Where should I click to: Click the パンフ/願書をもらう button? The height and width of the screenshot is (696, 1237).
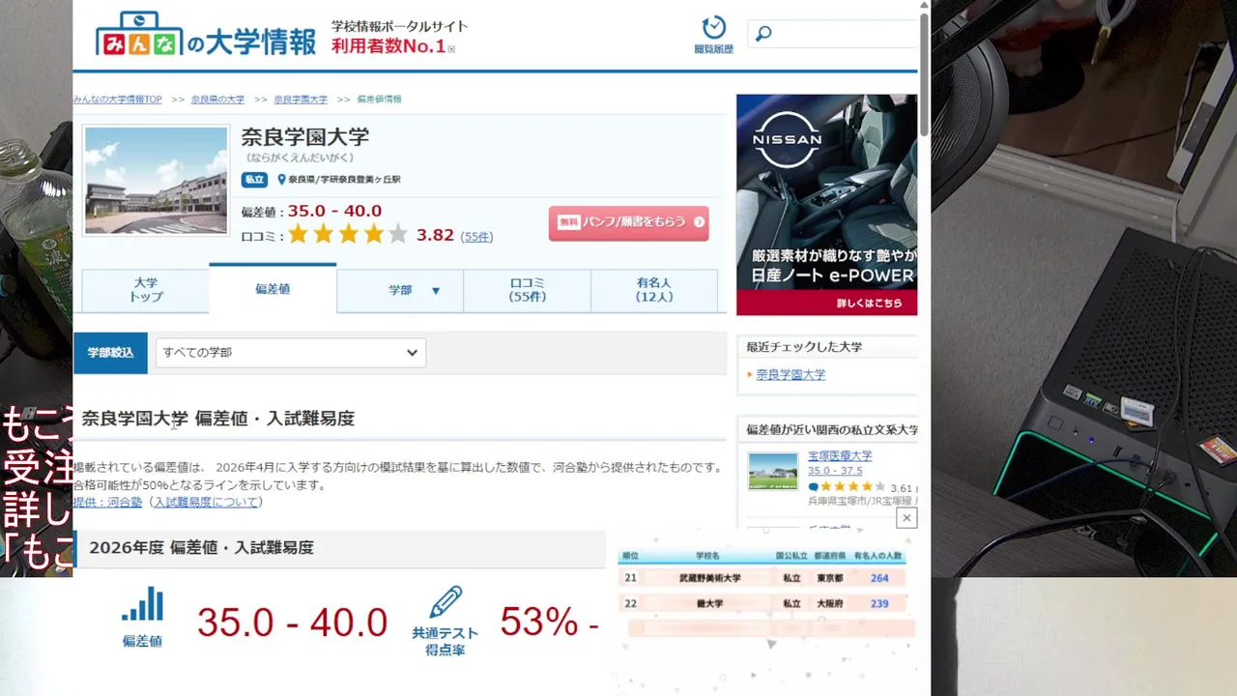click(629, 222)
